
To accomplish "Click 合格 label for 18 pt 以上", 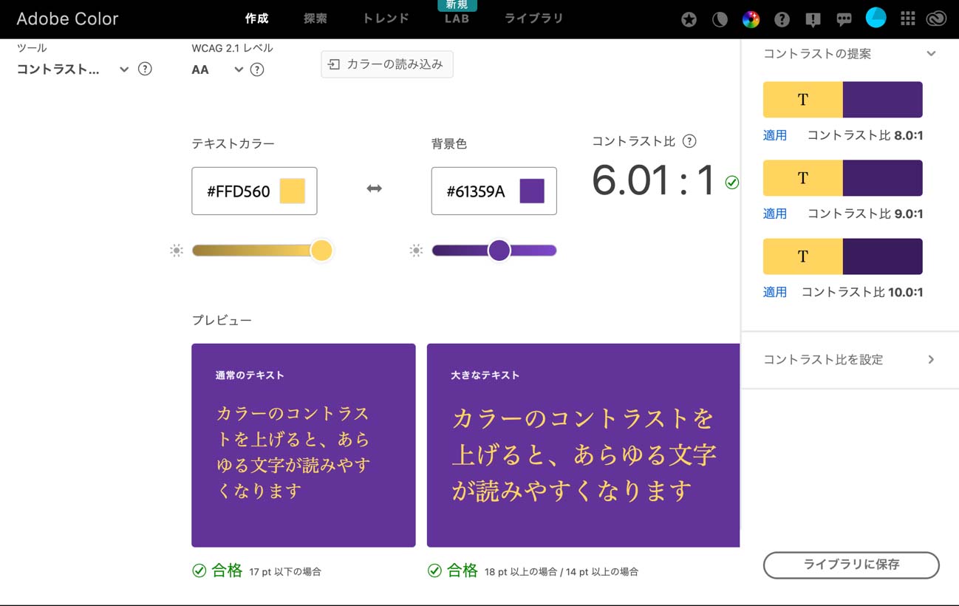I will click(463, 571).
